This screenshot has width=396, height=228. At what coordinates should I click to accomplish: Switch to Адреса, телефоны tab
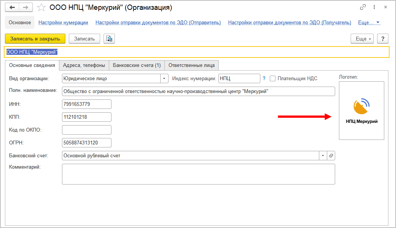click(84, 65)
